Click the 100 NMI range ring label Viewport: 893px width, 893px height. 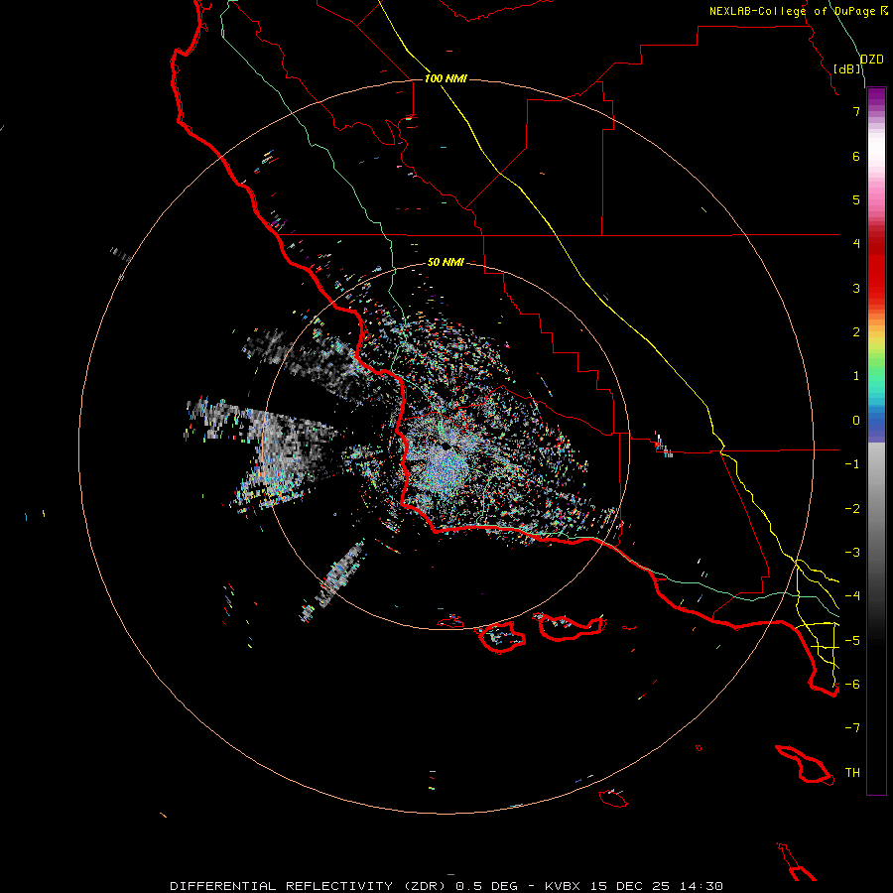pyautogui.click(x=446, y=78)
